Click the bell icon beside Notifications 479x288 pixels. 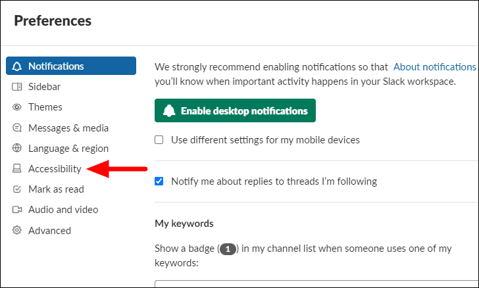coord(17,66)
